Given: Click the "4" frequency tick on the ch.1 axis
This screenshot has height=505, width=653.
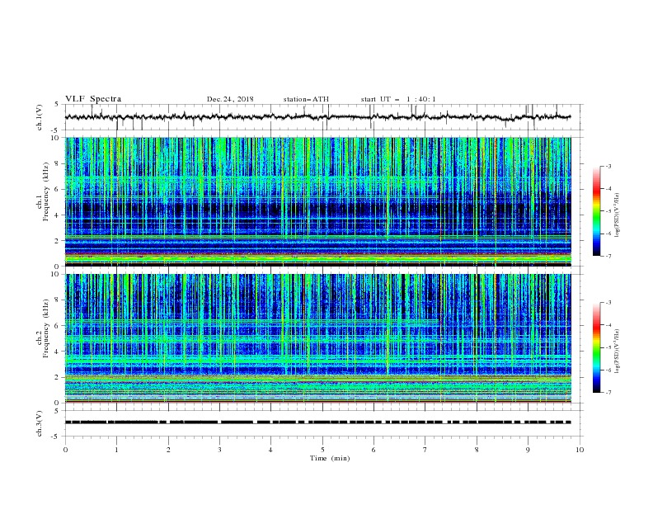Looking at the screenshot, I should (x=58, y=215).
